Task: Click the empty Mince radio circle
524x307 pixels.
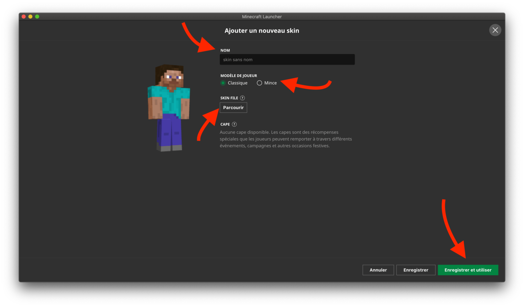Action: tap(259, 83)
